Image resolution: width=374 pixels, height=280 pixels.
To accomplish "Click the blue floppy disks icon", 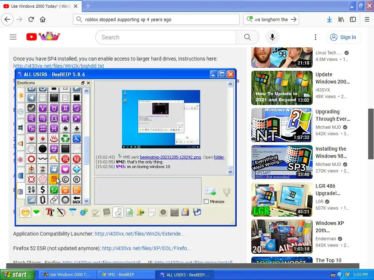I will pos(197,212).
